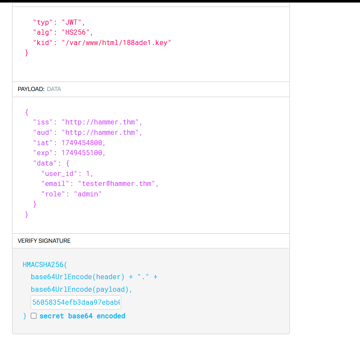
Task: Click the "secret base64 encoded" label text
Action: 82,316
